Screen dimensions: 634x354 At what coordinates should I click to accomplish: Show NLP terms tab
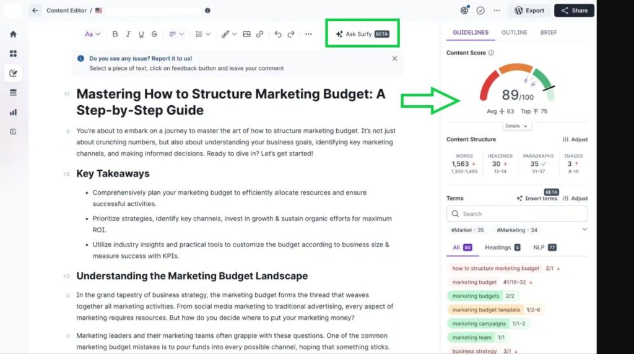point(545,248)
